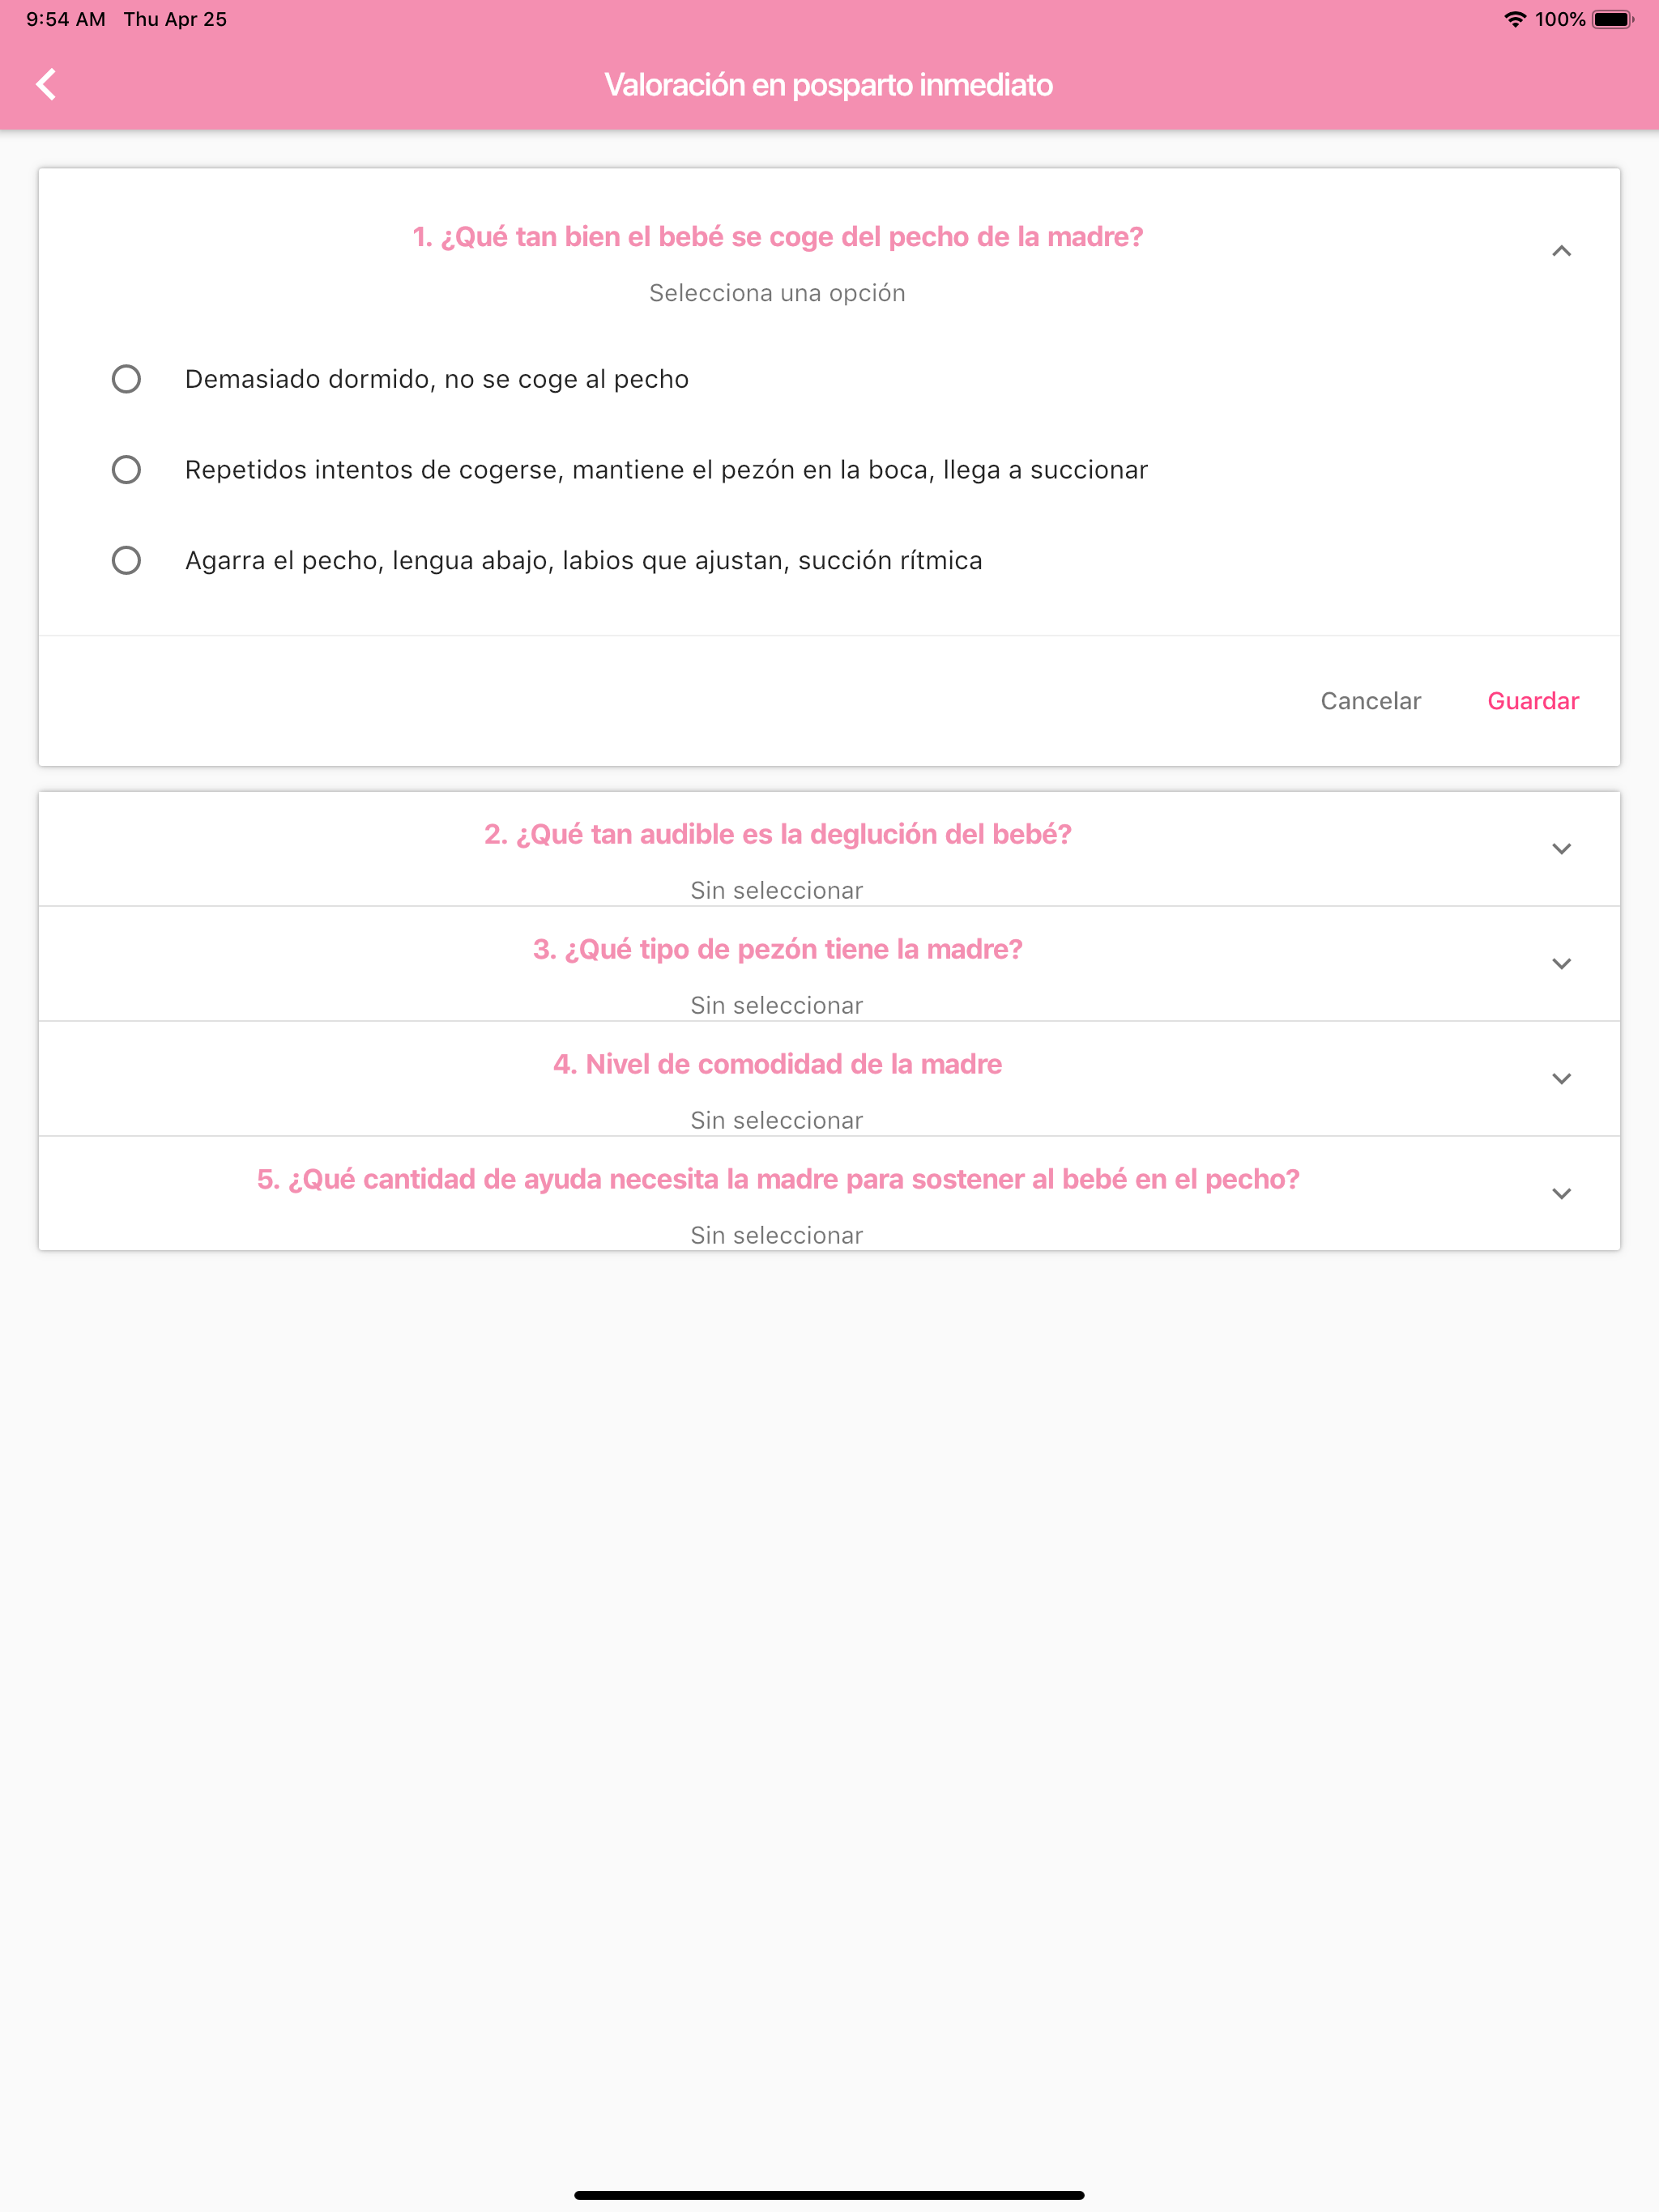Tap Cancelar to discard the answer
Image resolution: width=1659 pixels, height=2212 pixels.
pos(1371,701)
